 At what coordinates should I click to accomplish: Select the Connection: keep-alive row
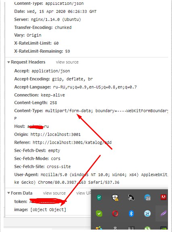(x=39, y=95)
